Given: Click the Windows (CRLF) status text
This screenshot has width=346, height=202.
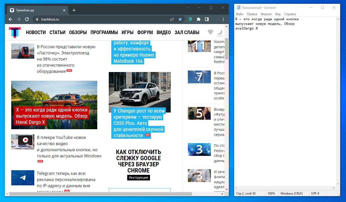Looking at the screenshot, I should click(291, 194).
